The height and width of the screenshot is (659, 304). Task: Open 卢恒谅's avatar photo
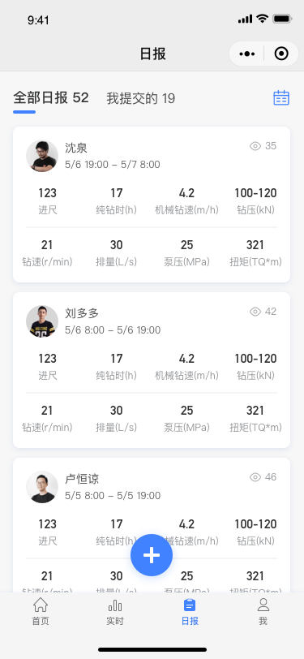pyautogui.click(x=42, y=487)
